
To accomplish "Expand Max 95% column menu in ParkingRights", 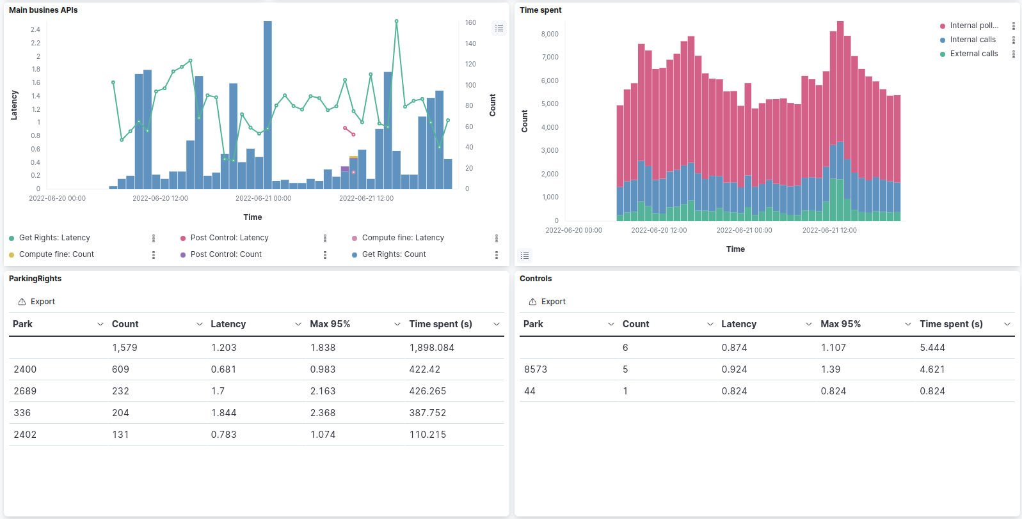I will tap(397, 324).
